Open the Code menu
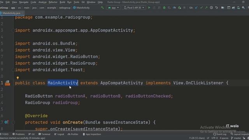This screenshot has height=140, width=249. click(33, 2)
